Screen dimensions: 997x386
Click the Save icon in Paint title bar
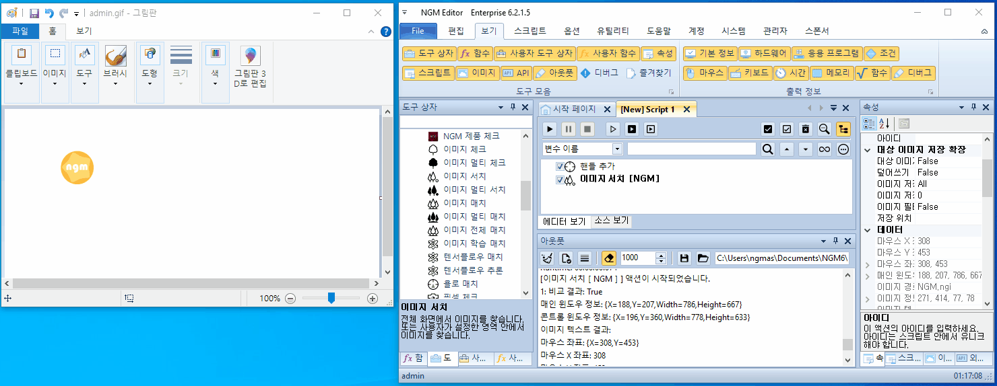click(34, 13)
